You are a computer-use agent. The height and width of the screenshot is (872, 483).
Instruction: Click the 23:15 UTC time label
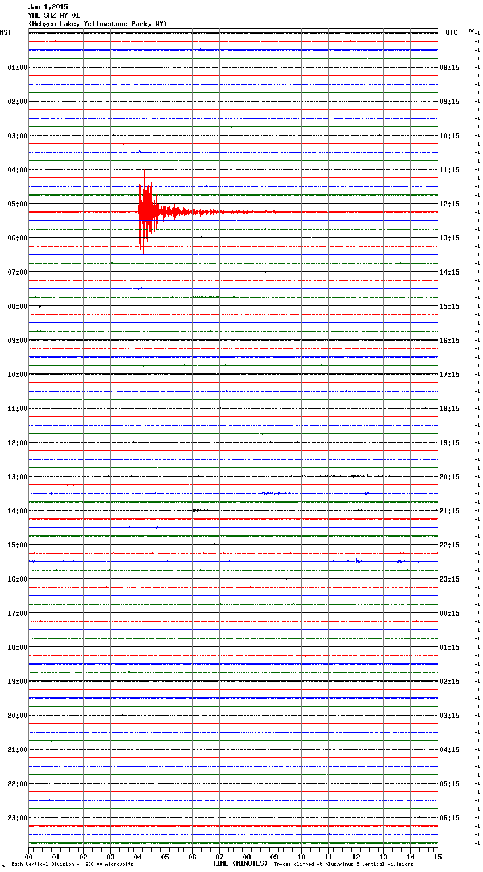(449, 579)
